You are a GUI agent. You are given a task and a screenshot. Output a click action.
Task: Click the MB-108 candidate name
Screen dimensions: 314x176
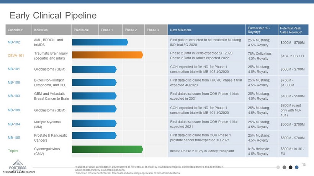13,110
